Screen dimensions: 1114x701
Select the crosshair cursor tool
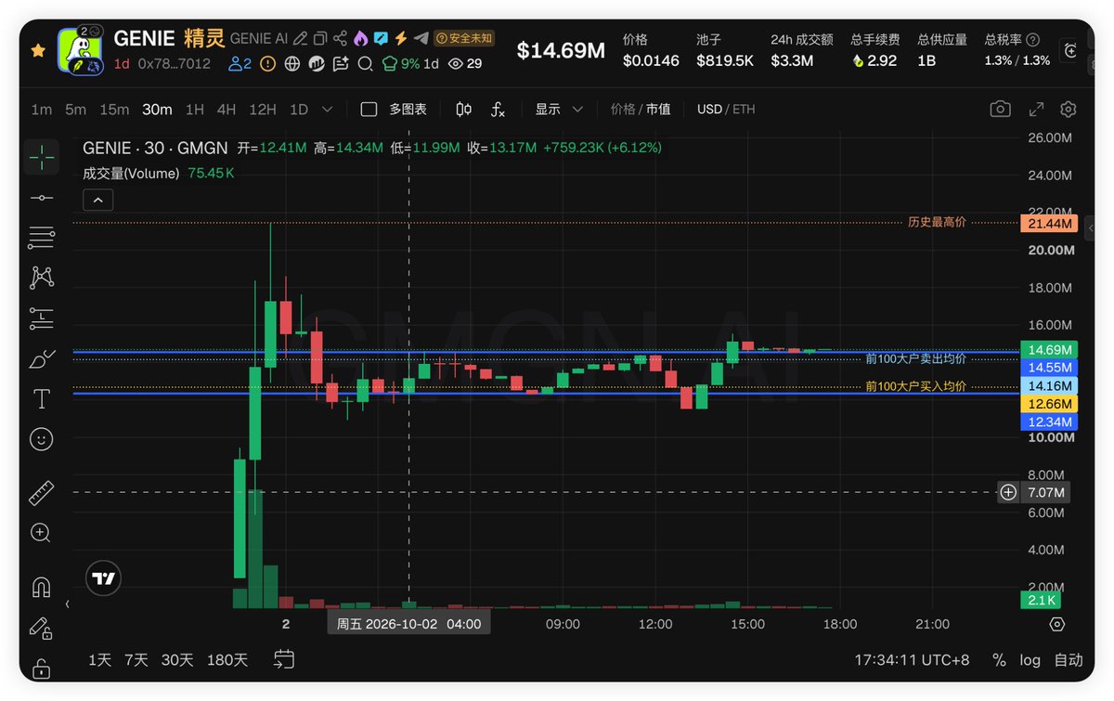[42, 158]
